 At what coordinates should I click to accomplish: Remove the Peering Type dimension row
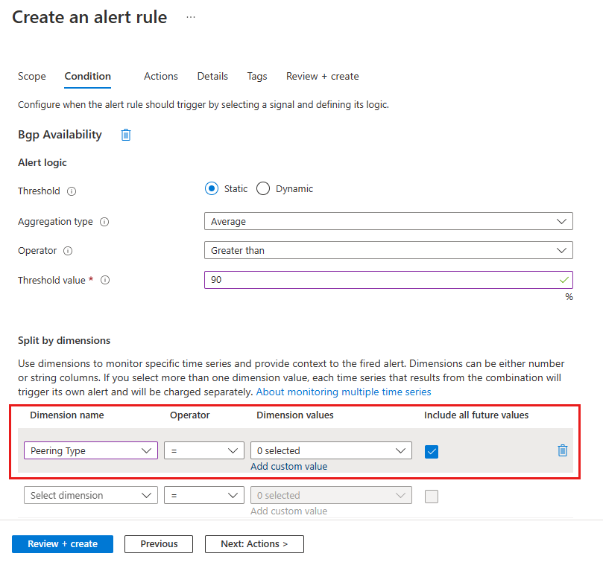[x=562, y=450]
